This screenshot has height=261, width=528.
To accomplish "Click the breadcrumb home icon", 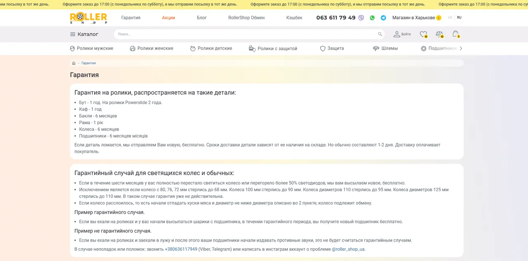I will tap(73, 63).
